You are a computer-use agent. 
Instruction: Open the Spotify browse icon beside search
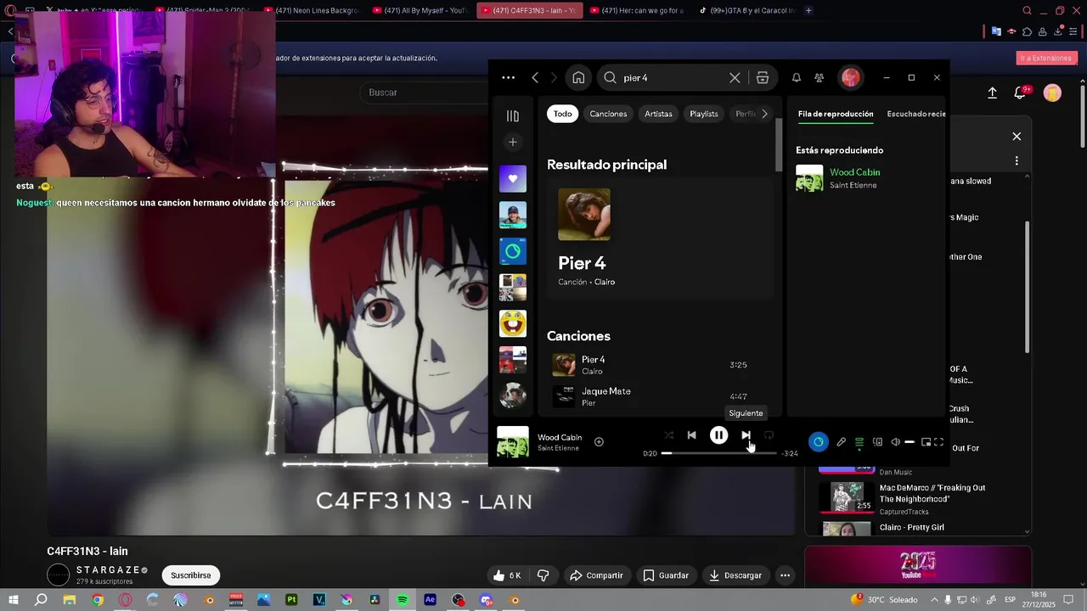763,77
